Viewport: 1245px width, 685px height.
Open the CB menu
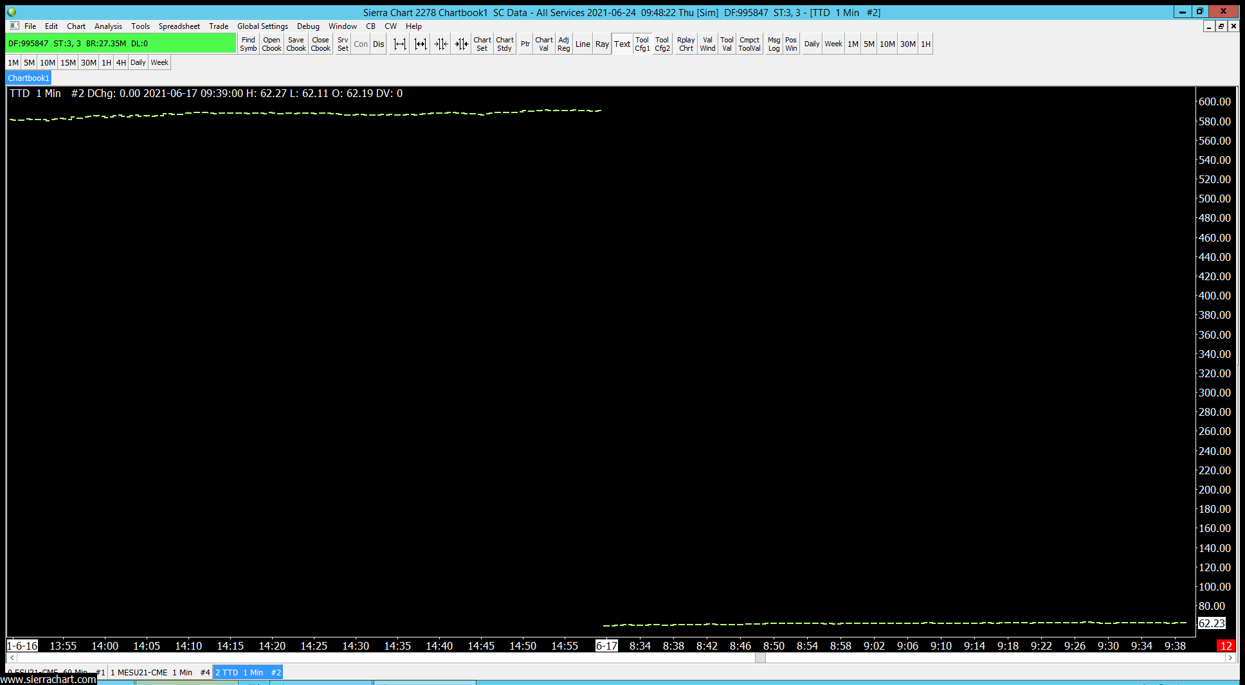371,26
